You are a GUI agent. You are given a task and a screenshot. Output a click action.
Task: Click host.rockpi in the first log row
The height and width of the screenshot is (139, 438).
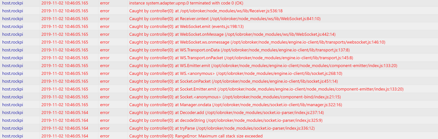point(12,3)
